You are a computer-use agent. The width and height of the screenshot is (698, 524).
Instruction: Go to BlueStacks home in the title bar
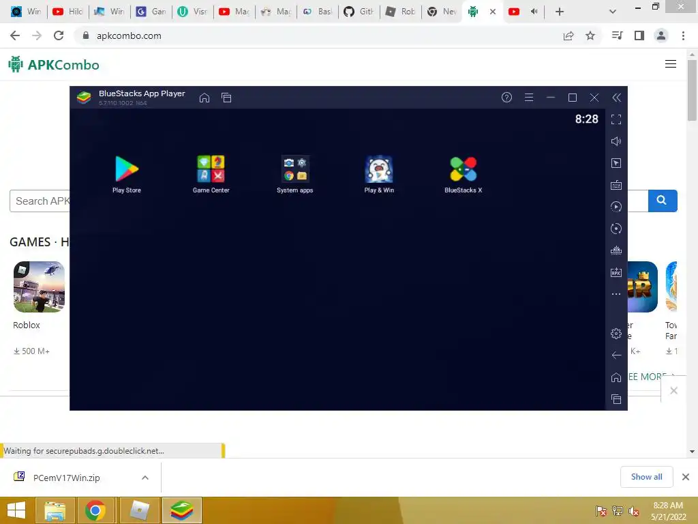pyautogui.click(x=204, y=98)
